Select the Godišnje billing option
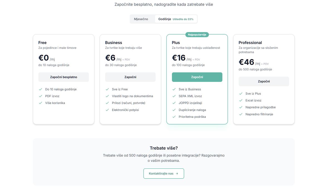This screenshot has height=188, width=334. [x=164, y=18]
